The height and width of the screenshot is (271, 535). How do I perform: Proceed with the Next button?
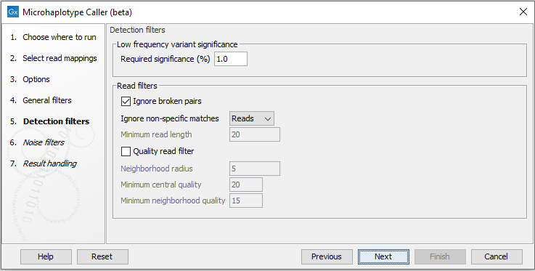383,256
